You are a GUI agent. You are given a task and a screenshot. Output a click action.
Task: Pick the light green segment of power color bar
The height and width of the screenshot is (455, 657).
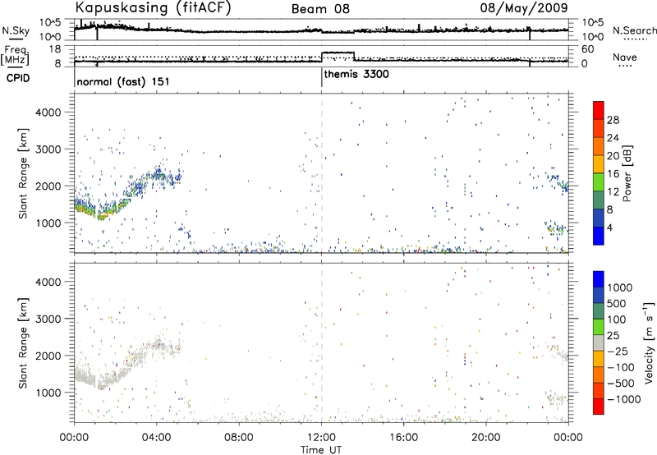tap(599, 182)
